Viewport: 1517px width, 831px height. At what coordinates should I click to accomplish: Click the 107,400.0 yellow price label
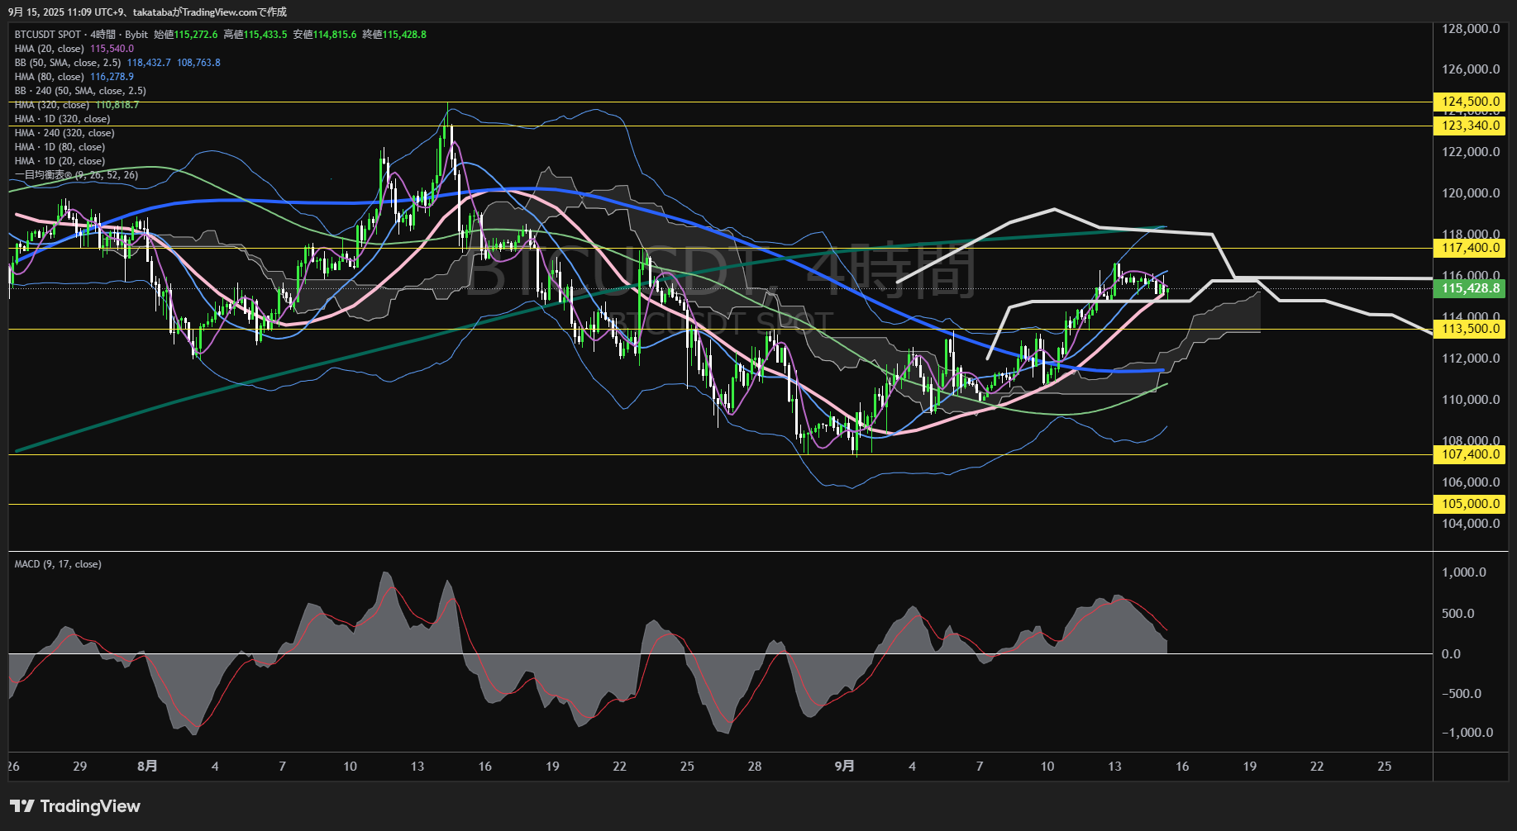tap(1470, 454)
